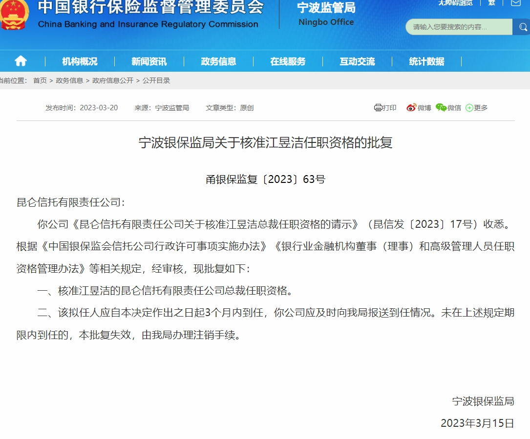Click the date 2023年3月15日
Viewport: 530px width, 439px height.
pyautogui.click(x=477, y=423)
